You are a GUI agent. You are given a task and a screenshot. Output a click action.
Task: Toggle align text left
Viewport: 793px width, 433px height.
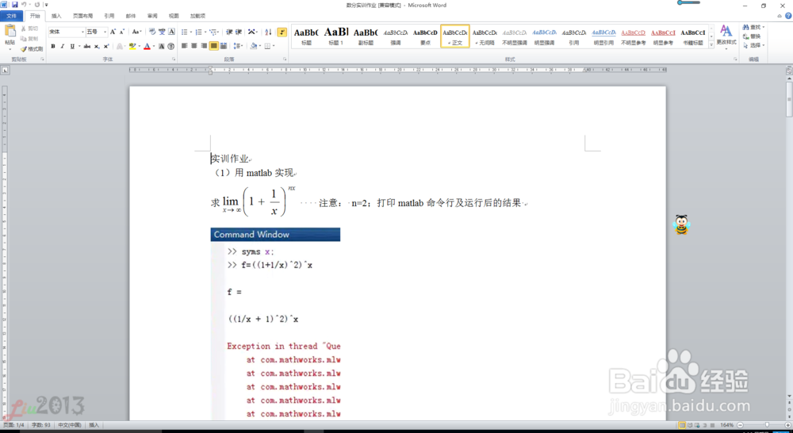tap(185, 46)
